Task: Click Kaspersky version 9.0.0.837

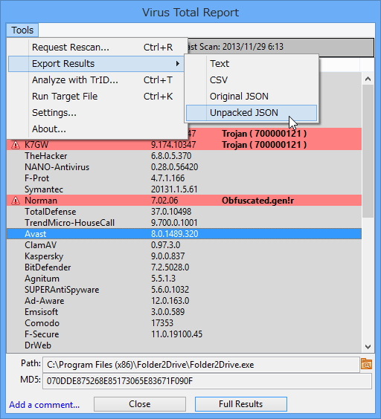Action: (x=167, y=256)
